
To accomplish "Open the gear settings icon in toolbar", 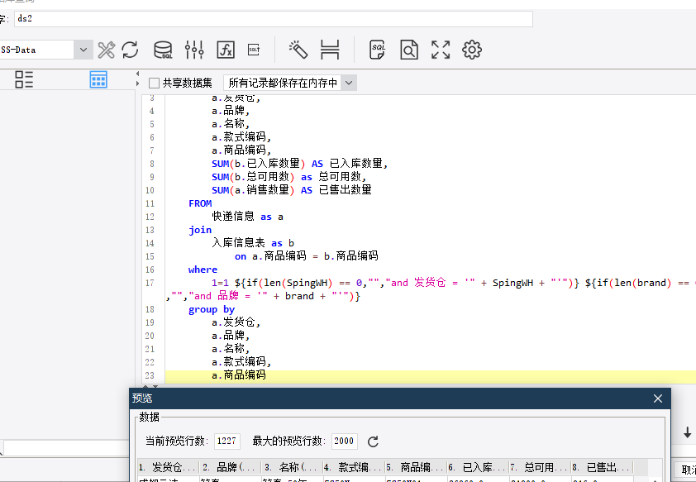I will (472, 50).
